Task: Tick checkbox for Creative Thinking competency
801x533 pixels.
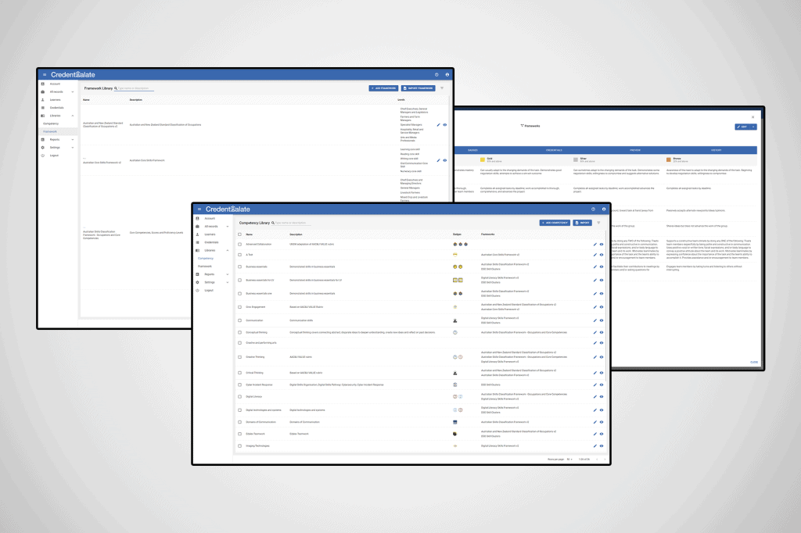Action: click(239, 357)
